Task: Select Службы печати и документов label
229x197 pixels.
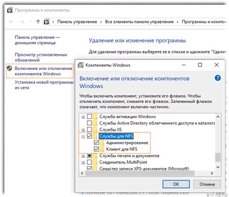Action: (129, 156)
